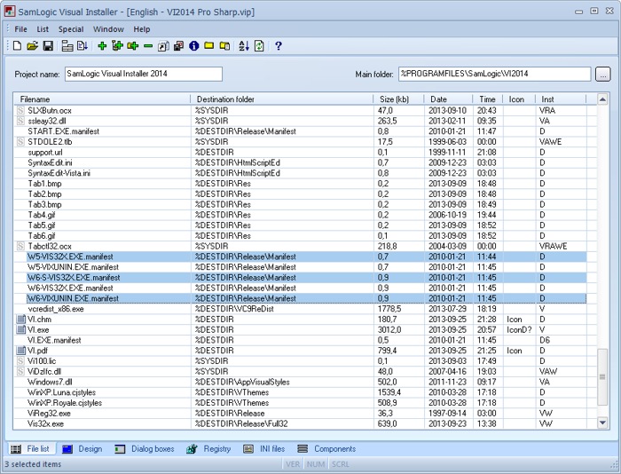Select the WinXP.Luna.cjstyles file row
Image resolution: width=621 pixels, height=474 pixels.
click(300, 392)
